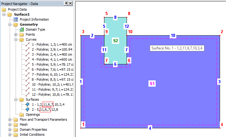Screen dimensions: 226x137
Task: Click the Surface No. 1 tooltip label
Action: point(177,48)
